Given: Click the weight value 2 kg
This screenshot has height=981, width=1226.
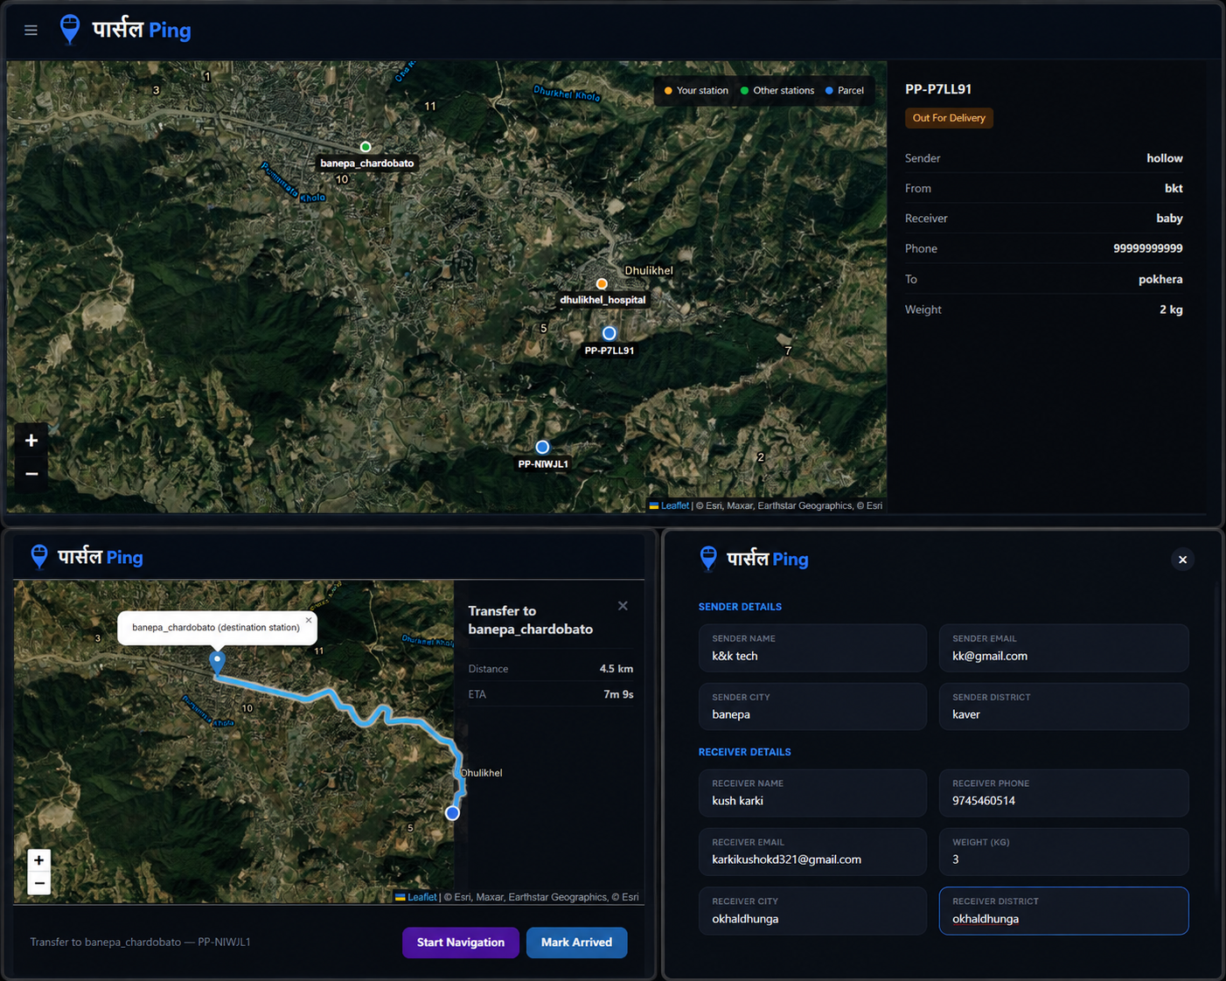Looking at the screenshot, I should point(1171,310).
